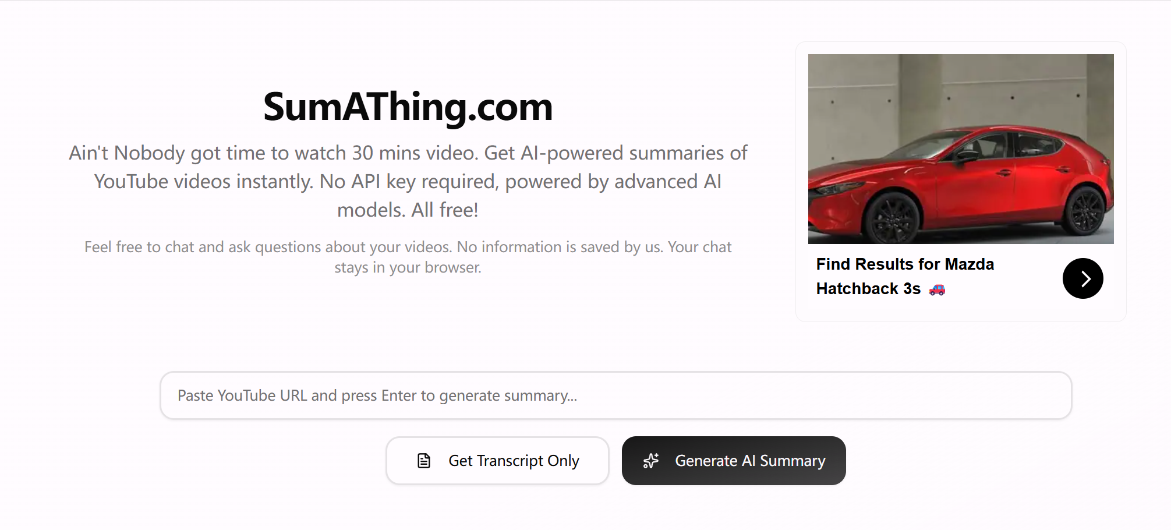
Task: Open the red Mazda hatchback ad image
Action: point(961,149)
